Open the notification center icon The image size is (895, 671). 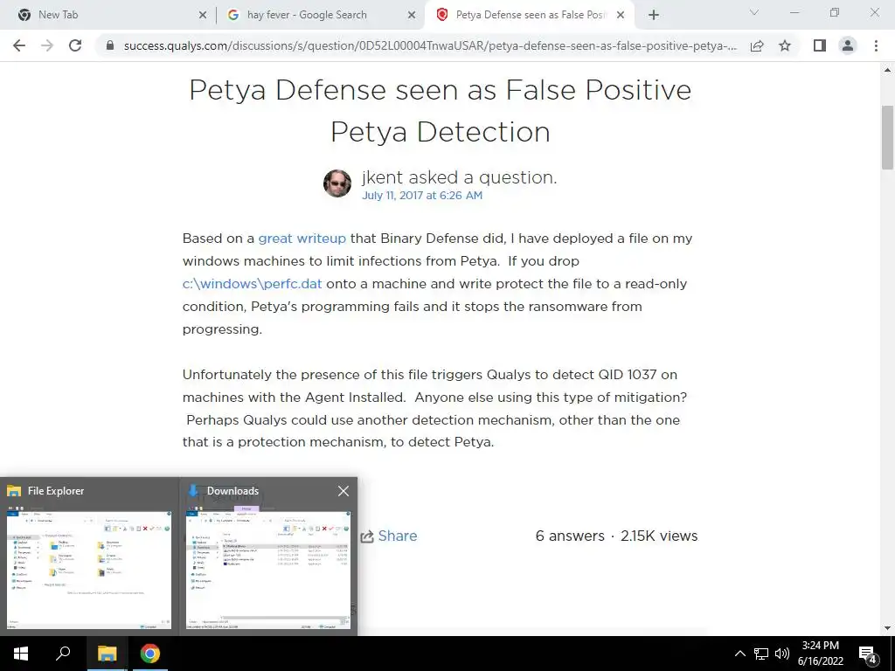click(x=868, y=654)
